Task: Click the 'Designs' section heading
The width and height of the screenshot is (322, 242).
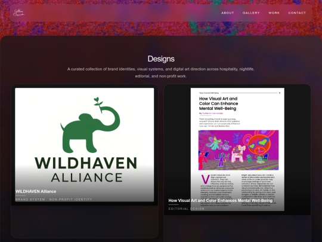Action: [161, 59]
